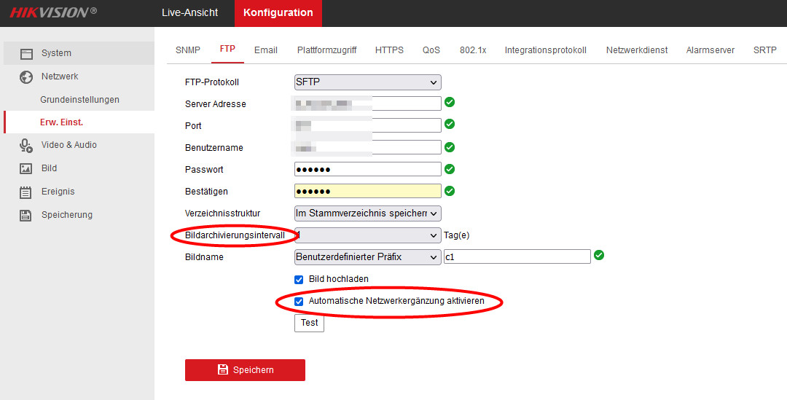Click the System monitor icon in sidebar
Viewport: 787px width, 400px height.
[26, 53]
